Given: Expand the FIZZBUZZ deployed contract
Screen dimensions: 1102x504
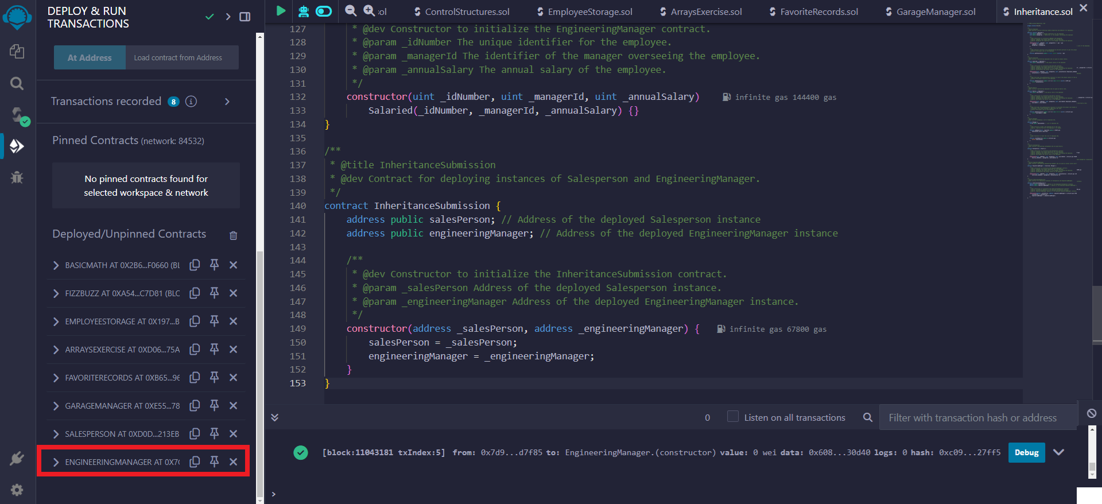Looking at the screenshot, I should [x=56, y=293].
